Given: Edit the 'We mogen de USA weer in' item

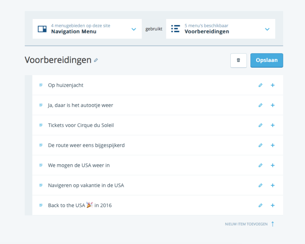Looking at the screenshot, I should [260, 165].
